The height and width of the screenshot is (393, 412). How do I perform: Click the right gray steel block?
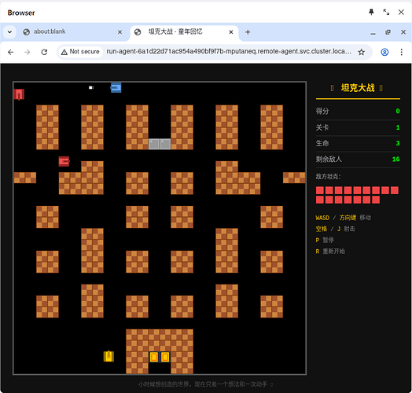click(165, 144)
